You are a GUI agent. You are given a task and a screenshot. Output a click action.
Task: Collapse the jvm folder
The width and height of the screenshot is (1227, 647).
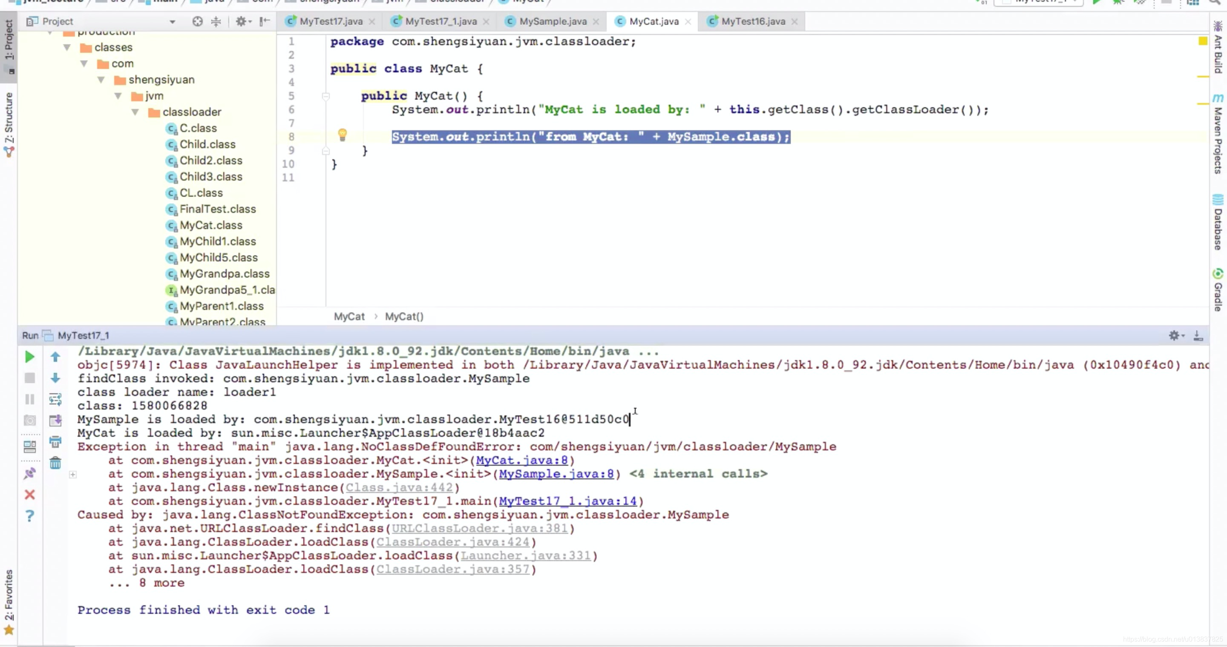click(118, 96)
